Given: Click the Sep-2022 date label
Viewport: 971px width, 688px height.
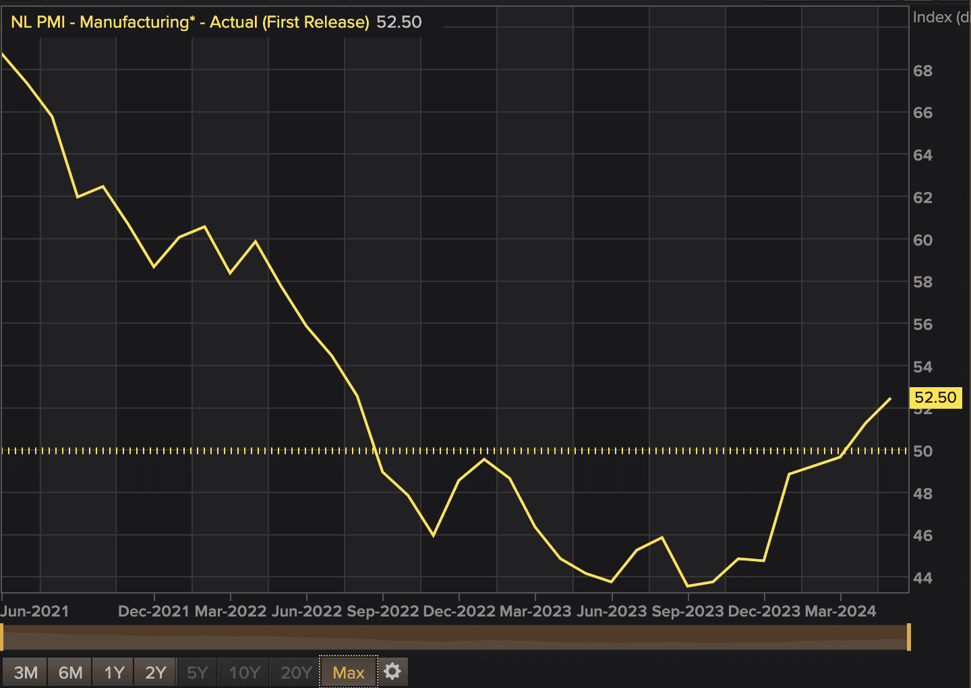Looking at the screenshot, I should (383, 611).
